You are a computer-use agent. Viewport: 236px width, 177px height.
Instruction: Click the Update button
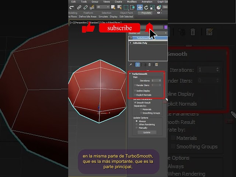pos(147,132)
